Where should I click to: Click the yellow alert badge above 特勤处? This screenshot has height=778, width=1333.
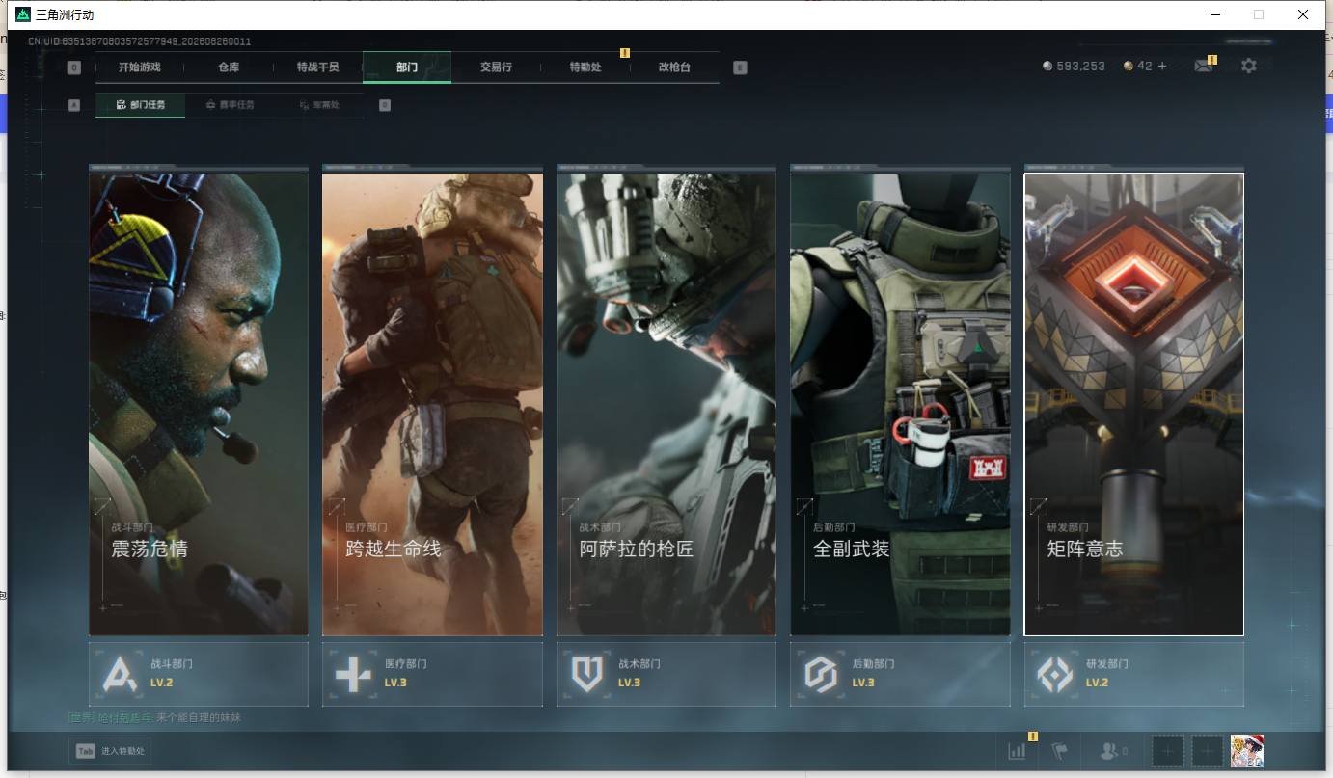[624, 53]
